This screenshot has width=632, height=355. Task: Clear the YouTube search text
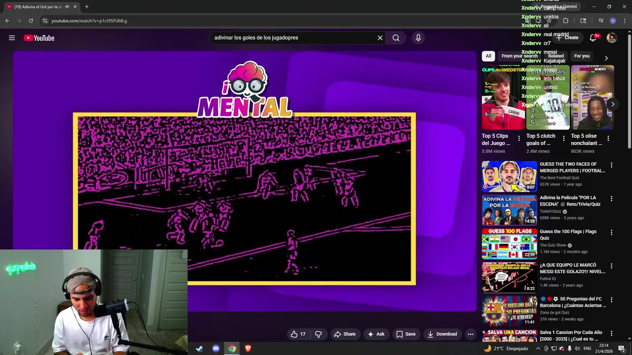pyautogui.click(x=380, y=37)
